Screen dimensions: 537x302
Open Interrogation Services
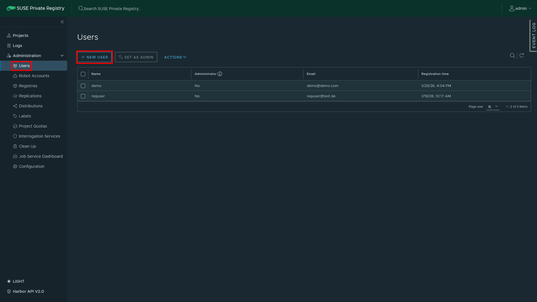(x=39, y=136)
